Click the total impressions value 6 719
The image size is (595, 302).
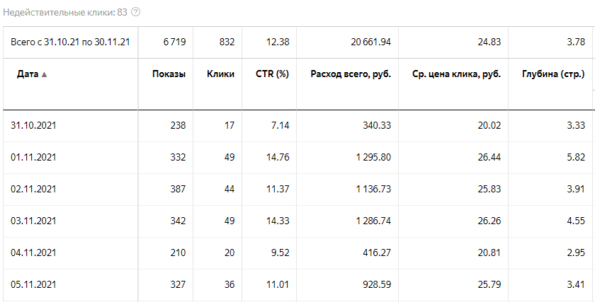pyautogui.click(x=174, y=42)
